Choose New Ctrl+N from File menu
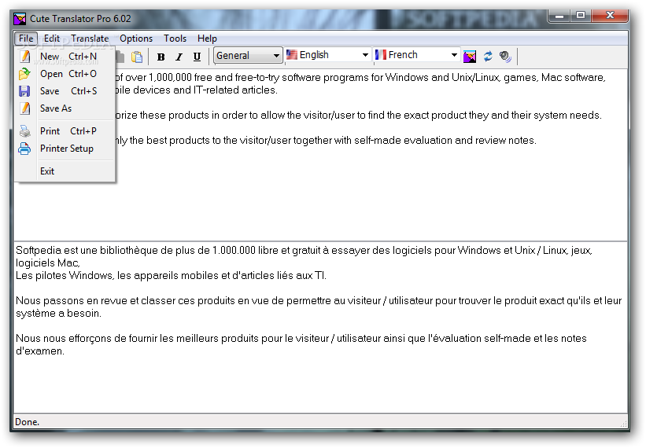 pos(65,57)
